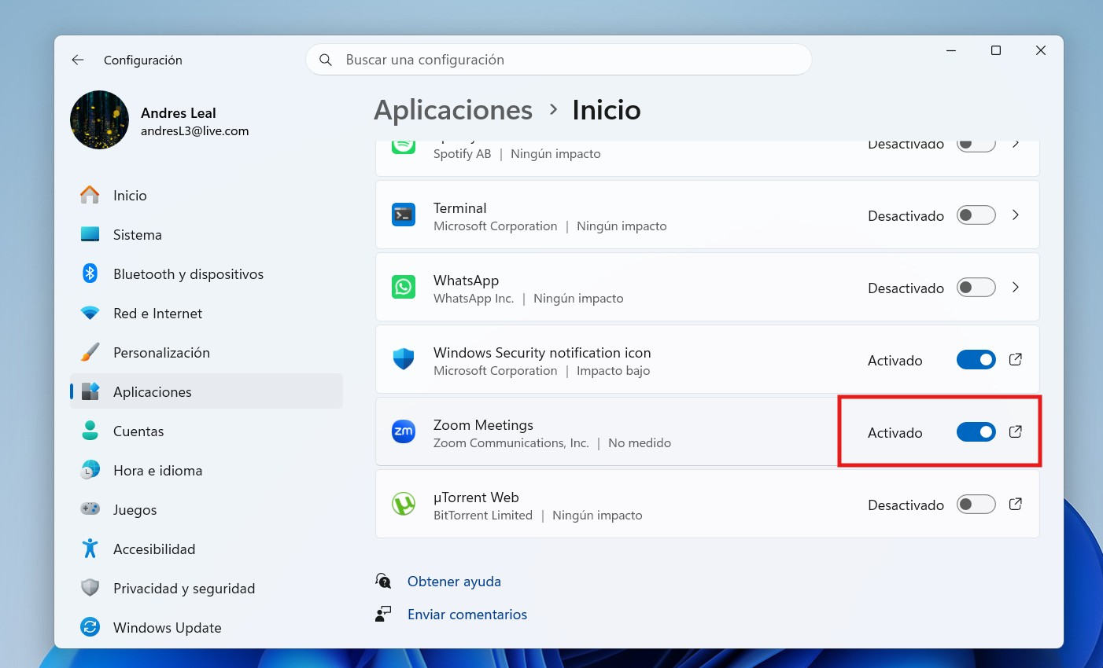Select Sistema in the sidebar
The height and width of the screenshot is (668, 1103).
(137, 234)
